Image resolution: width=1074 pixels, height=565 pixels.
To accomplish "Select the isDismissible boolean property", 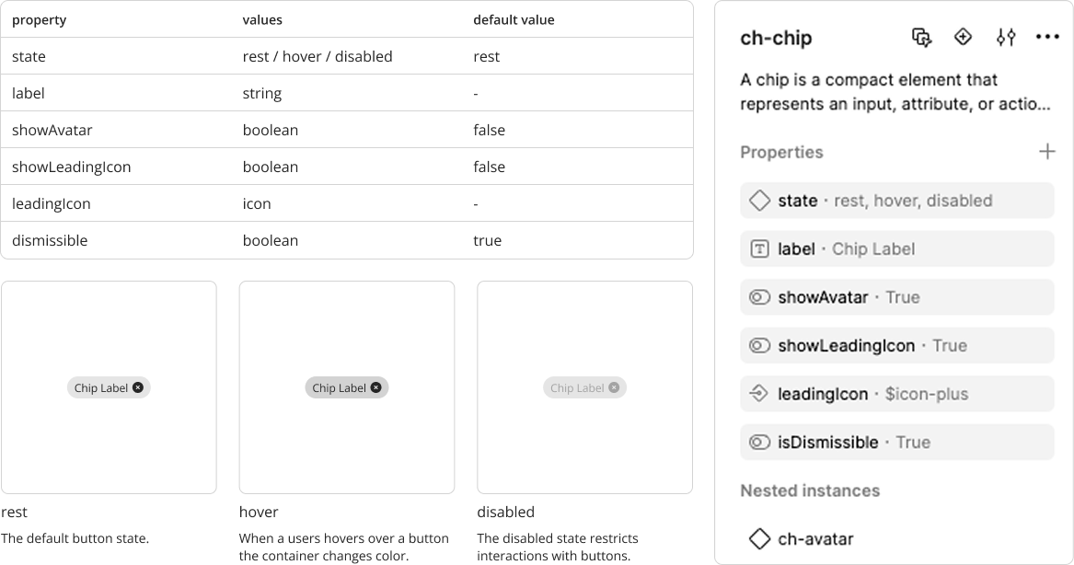I will 896,443.
